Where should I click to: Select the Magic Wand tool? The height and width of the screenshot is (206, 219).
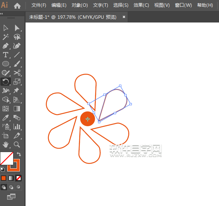6,37
